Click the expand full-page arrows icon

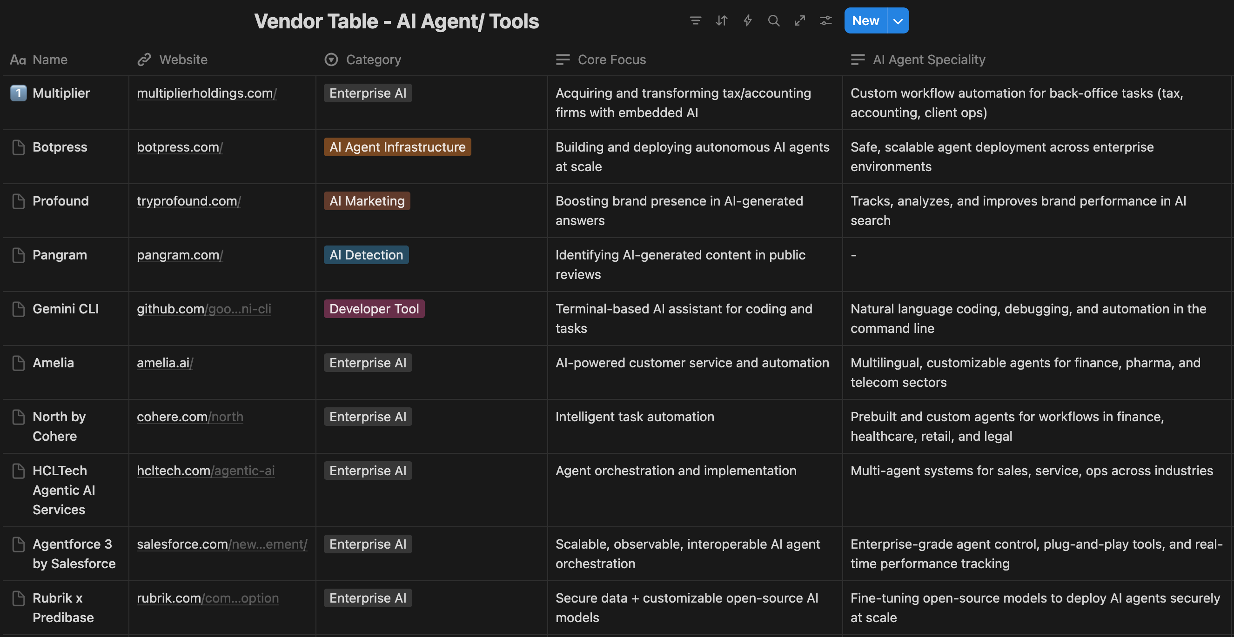(799, 20)
